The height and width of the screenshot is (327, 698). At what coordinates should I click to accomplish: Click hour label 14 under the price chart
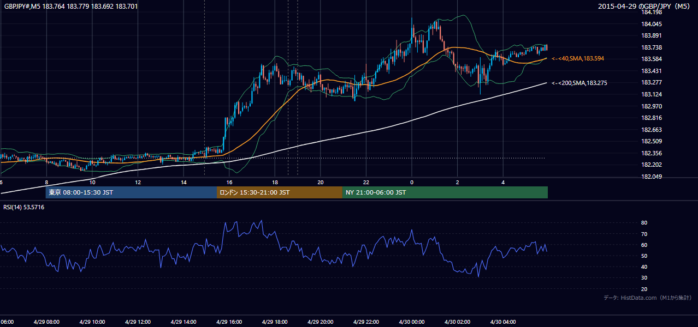coord(184,183)
